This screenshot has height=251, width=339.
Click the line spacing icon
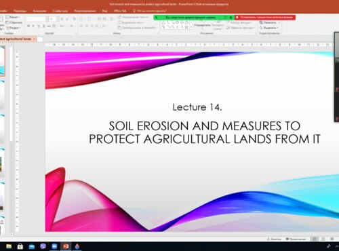click(112, 19)
